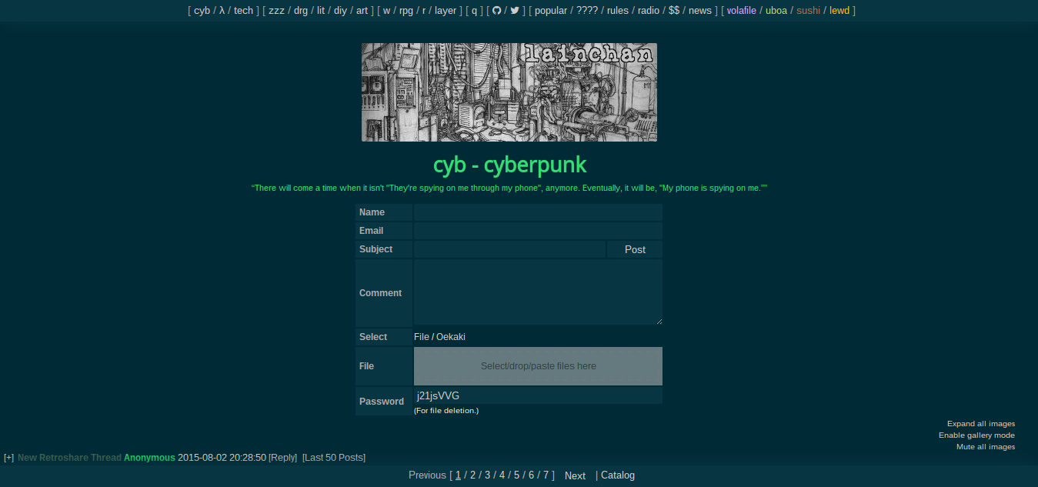This screenshot has width=1038, height=487.
Task: Open the news link
Action: (700, 10)
